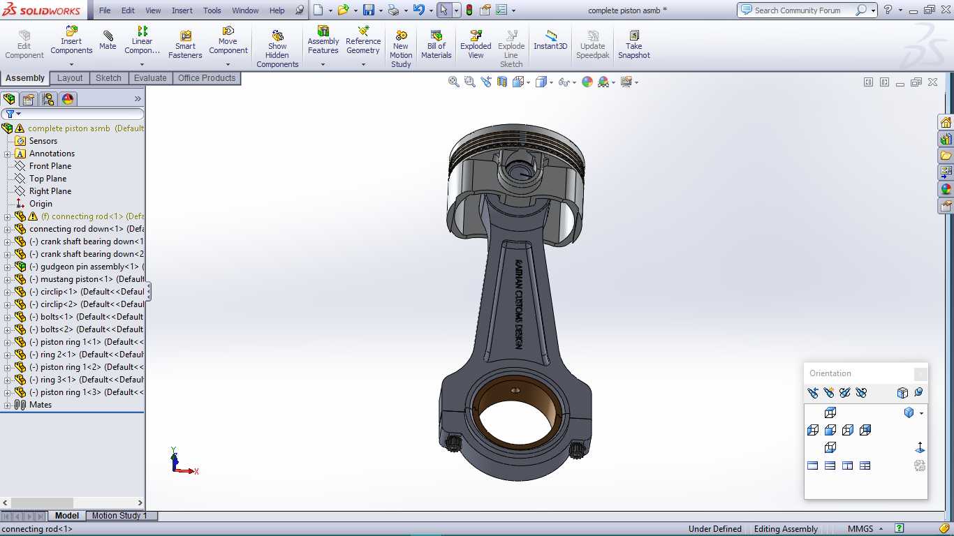Open the Reference Geometry dropdown arrow

pos(363,65)
